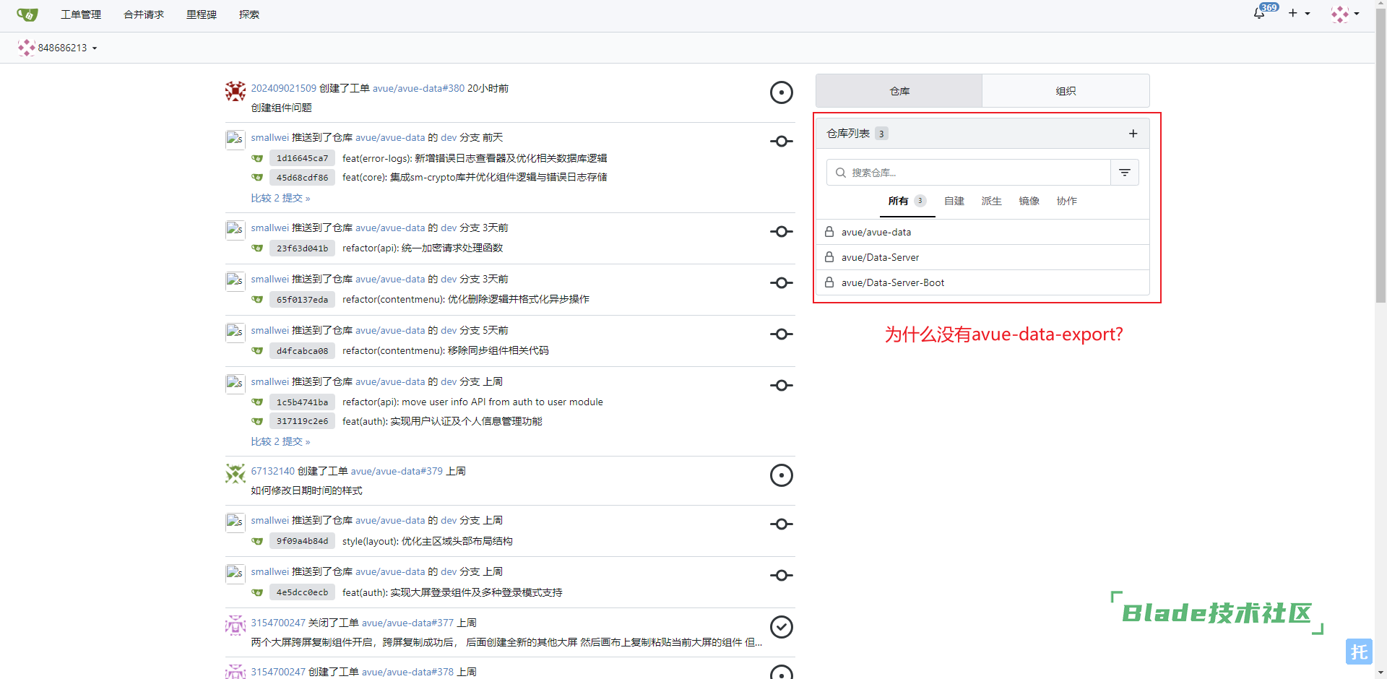
Task: Select the 协作 repository filter
Action: click(x=1066, y=201)
